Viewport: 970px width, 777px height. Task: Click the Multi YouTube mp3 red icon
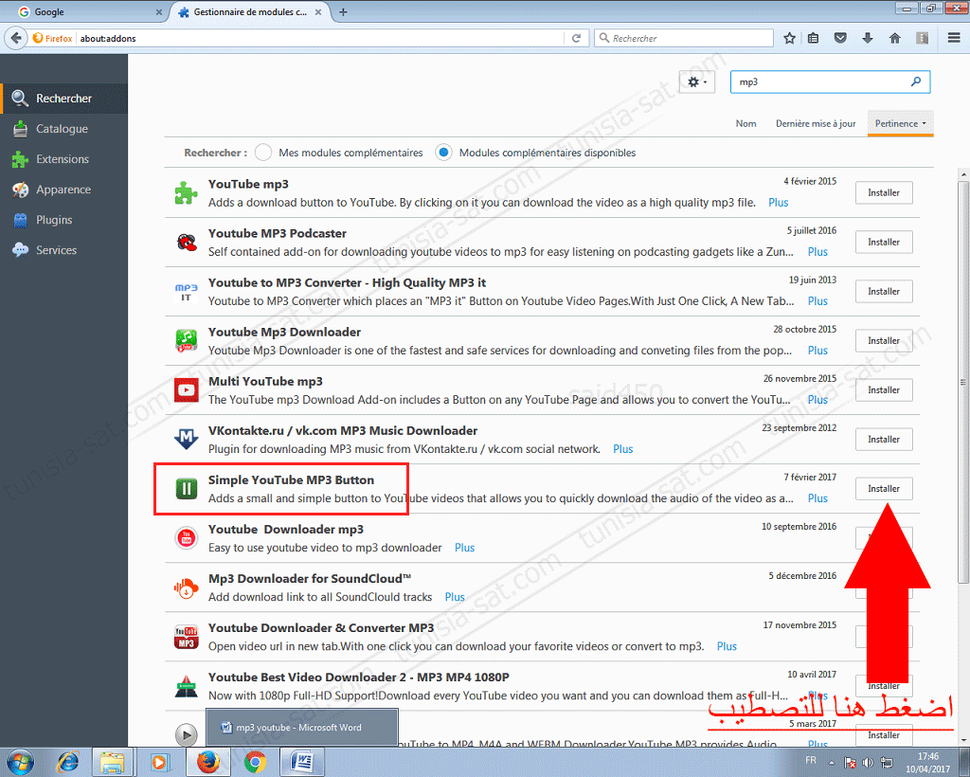tap(187, 390)
